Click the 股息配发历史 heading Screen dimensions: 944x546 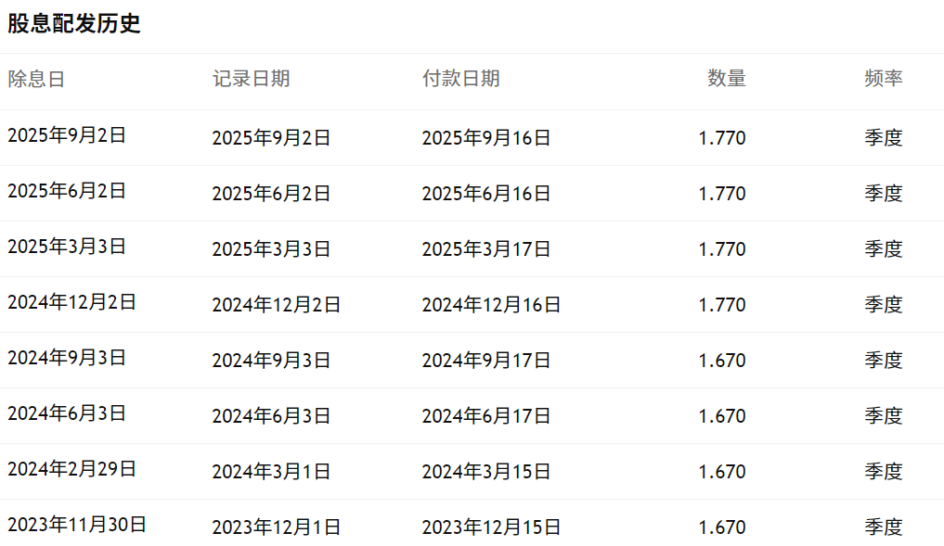pyautogui.click(x=74, y=24)
